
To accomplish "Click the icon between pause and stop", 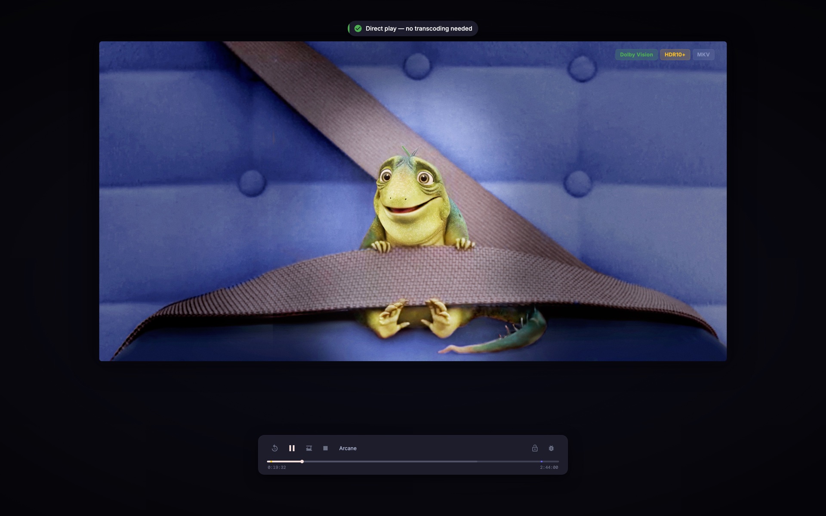I will 309,448.
